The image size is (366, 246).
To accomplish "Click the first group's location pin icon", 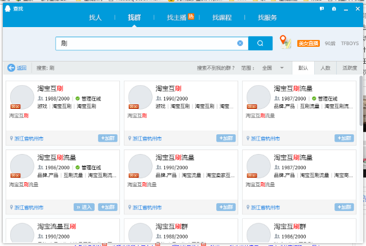I will click(11, 138).
